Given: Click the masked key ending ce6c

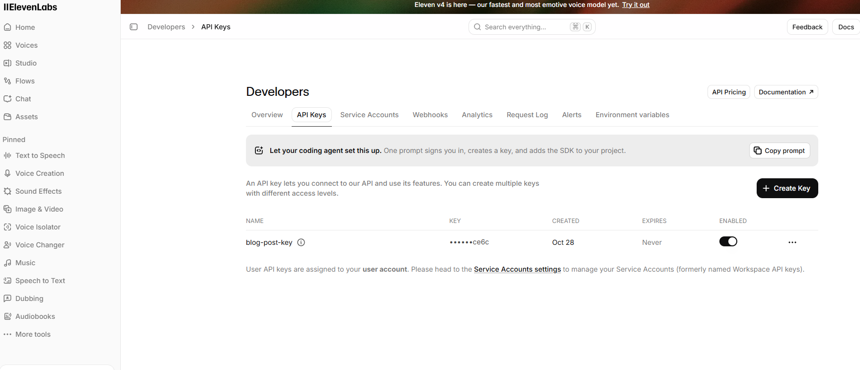Looking at the screenshot, I should (469, 242).
